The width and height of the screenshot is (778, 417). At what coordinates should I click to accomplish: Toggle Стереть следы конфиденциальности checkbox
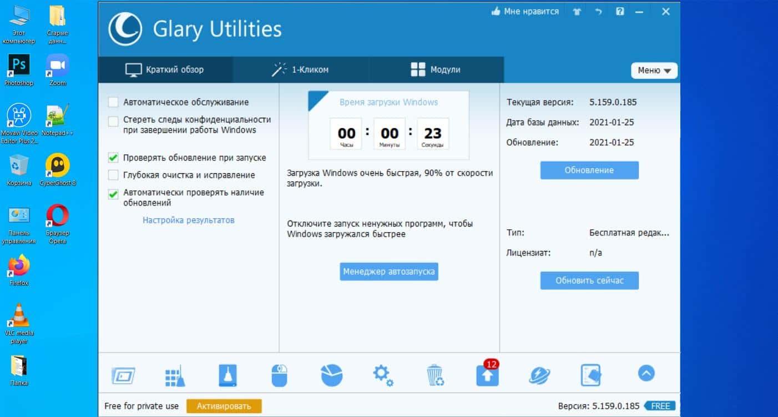click(x=113, y=121)
